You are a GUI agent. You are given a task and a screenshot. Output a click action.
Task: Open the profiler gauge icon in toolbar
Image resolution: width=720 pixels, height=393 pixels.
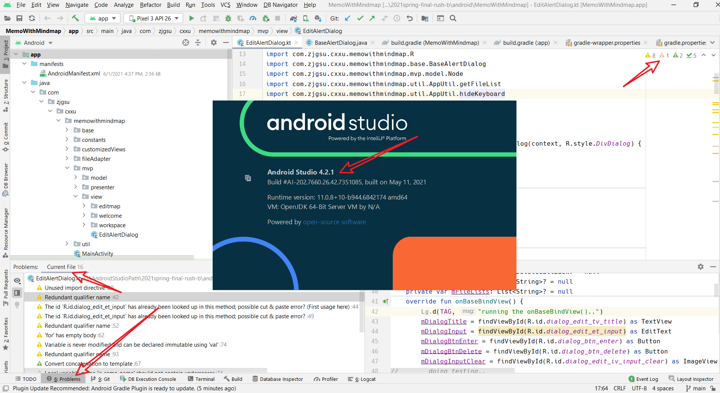(x=253, y=18)
